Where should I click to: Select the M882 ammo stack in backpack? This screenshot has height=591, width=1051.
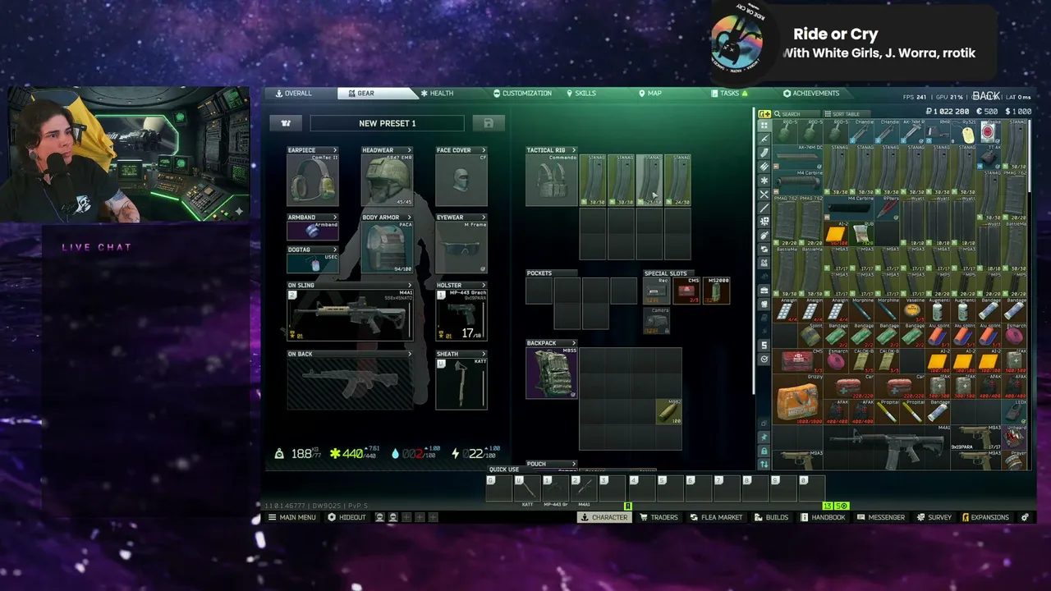tap(669, 410)
